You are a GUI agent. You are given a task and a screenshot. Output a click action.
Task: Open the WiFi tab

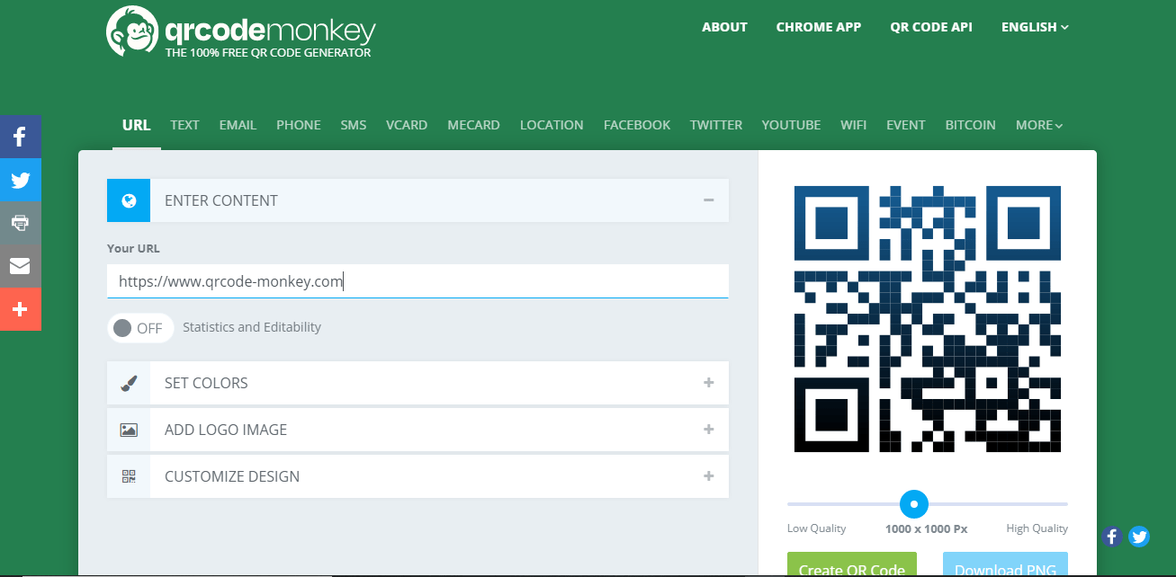coord(854,125)
